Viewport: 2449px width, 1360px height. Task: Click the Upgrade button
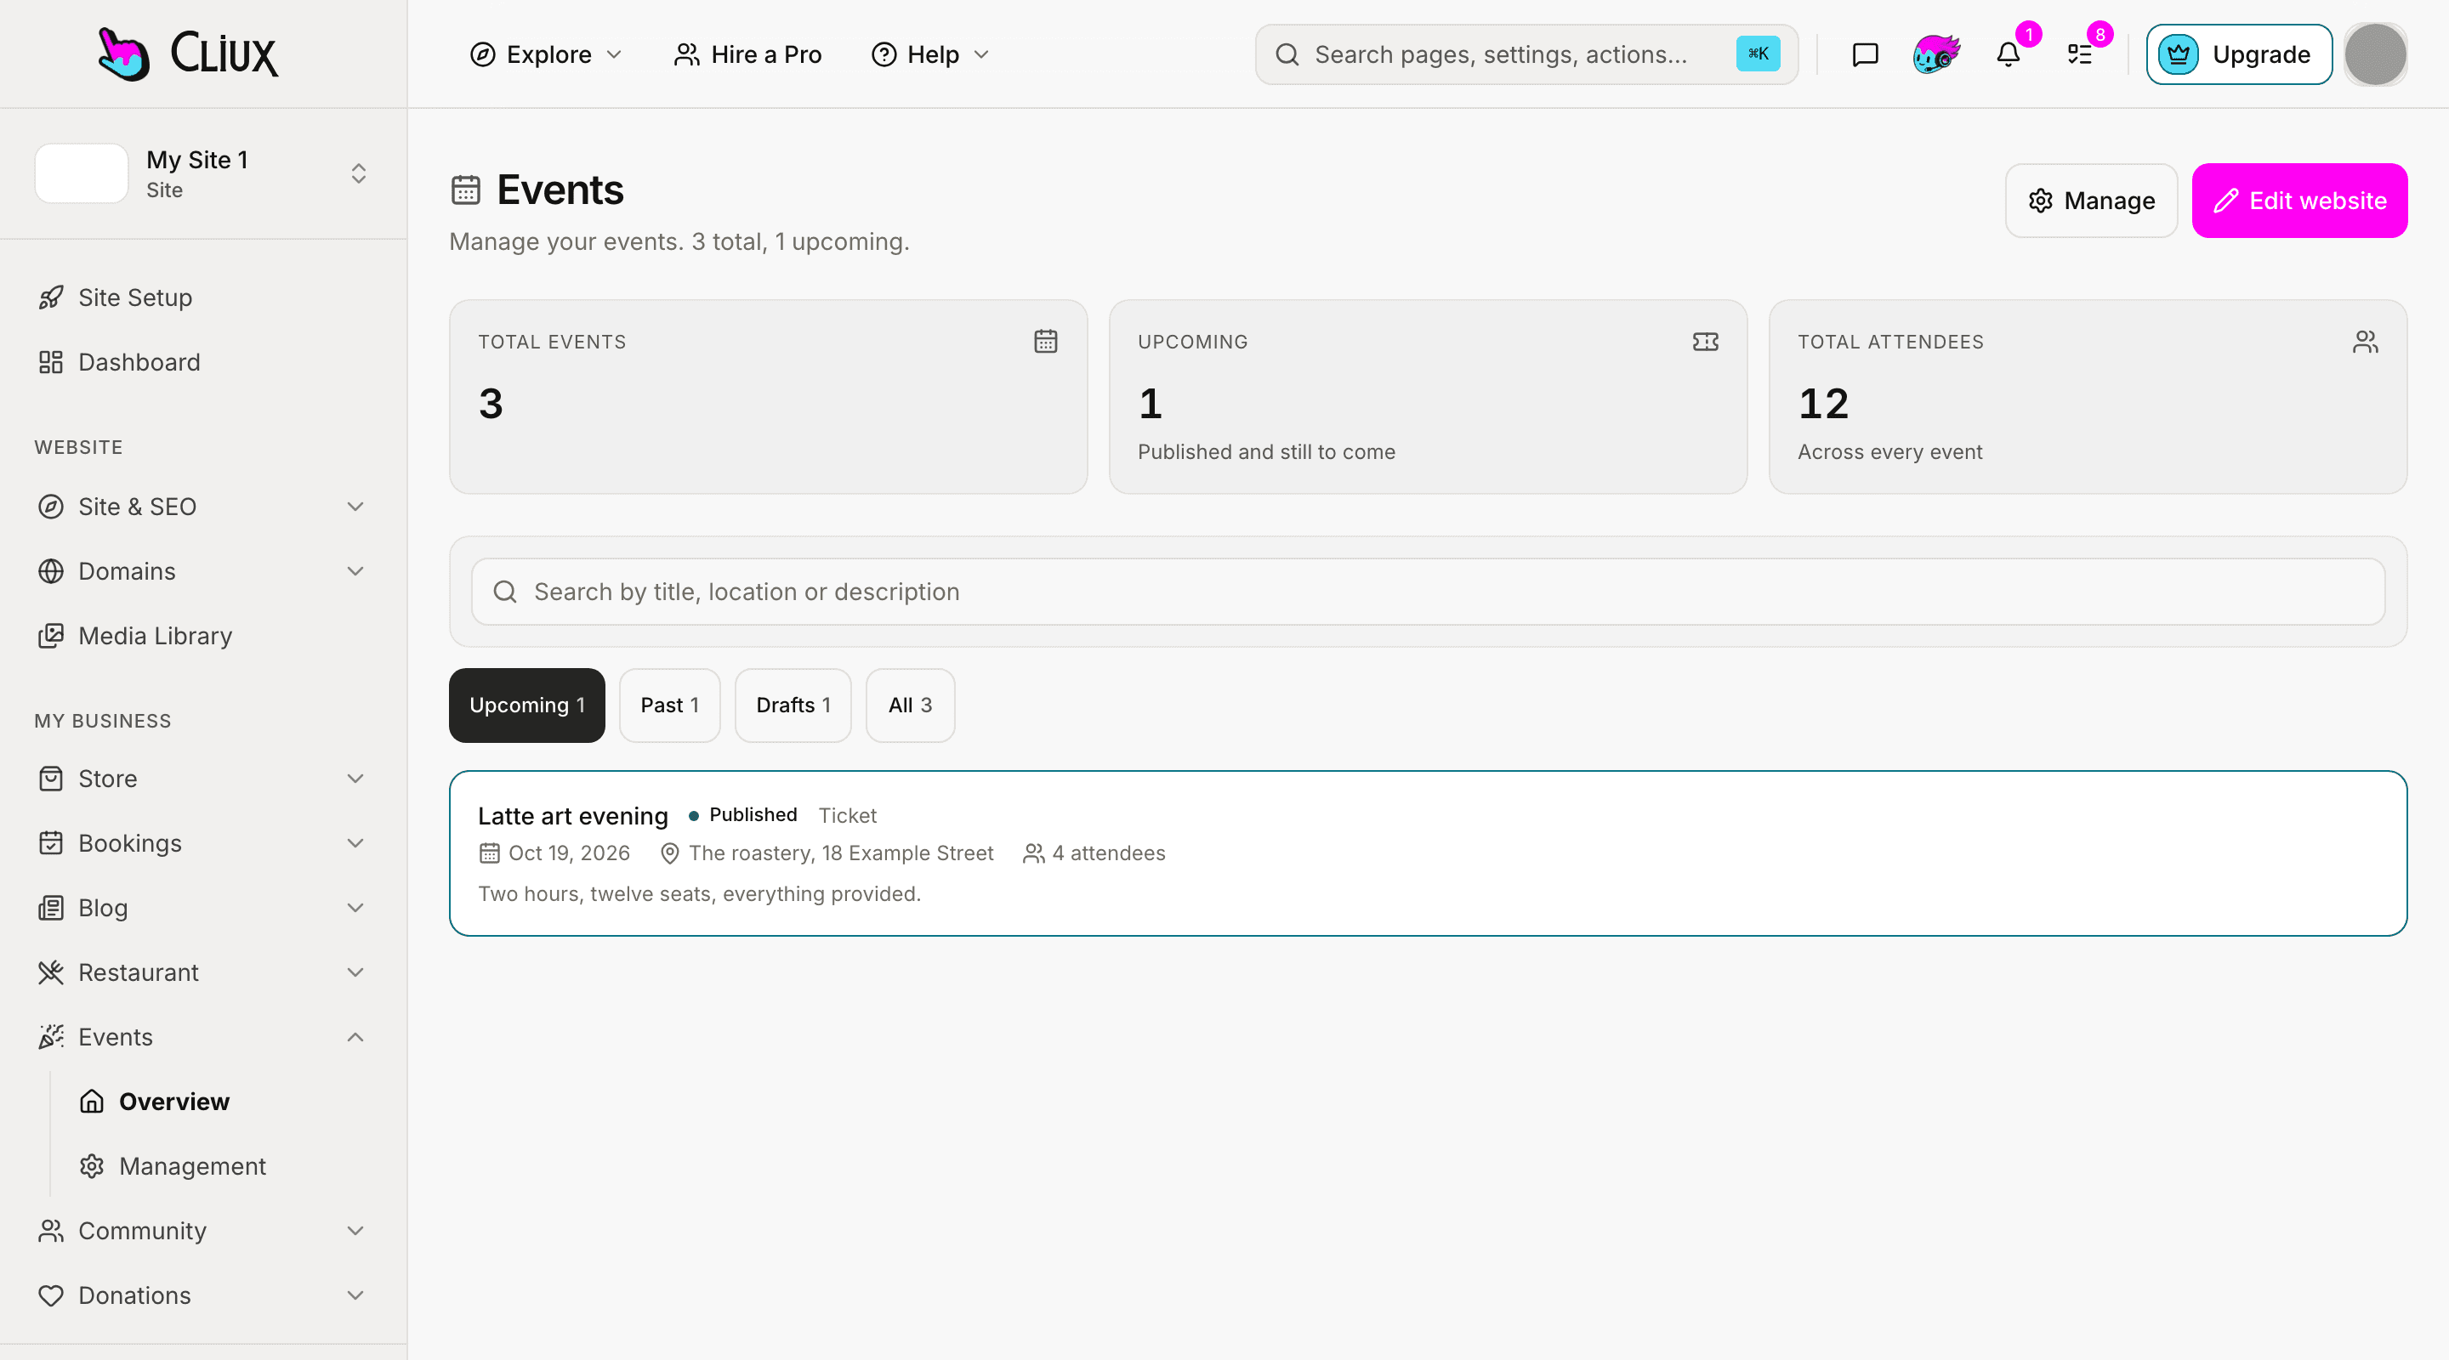(2238, 54)
